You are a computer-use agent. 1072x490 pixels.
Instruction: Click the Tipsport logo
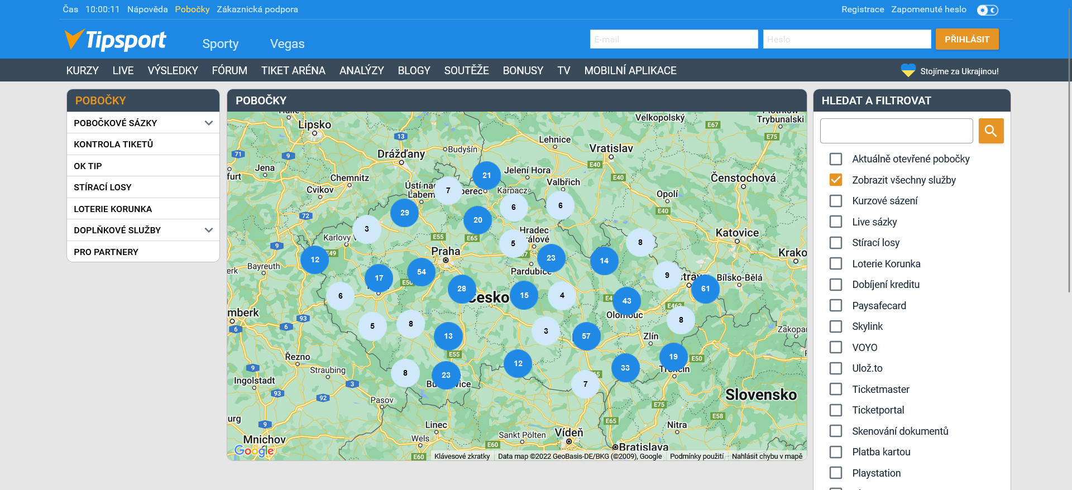[x=116, y=40]
